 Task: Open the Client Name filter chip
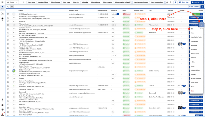point(32,2)
